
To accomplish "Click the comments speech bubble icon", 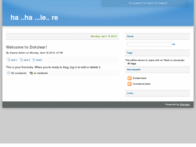I will coord(9,73).
